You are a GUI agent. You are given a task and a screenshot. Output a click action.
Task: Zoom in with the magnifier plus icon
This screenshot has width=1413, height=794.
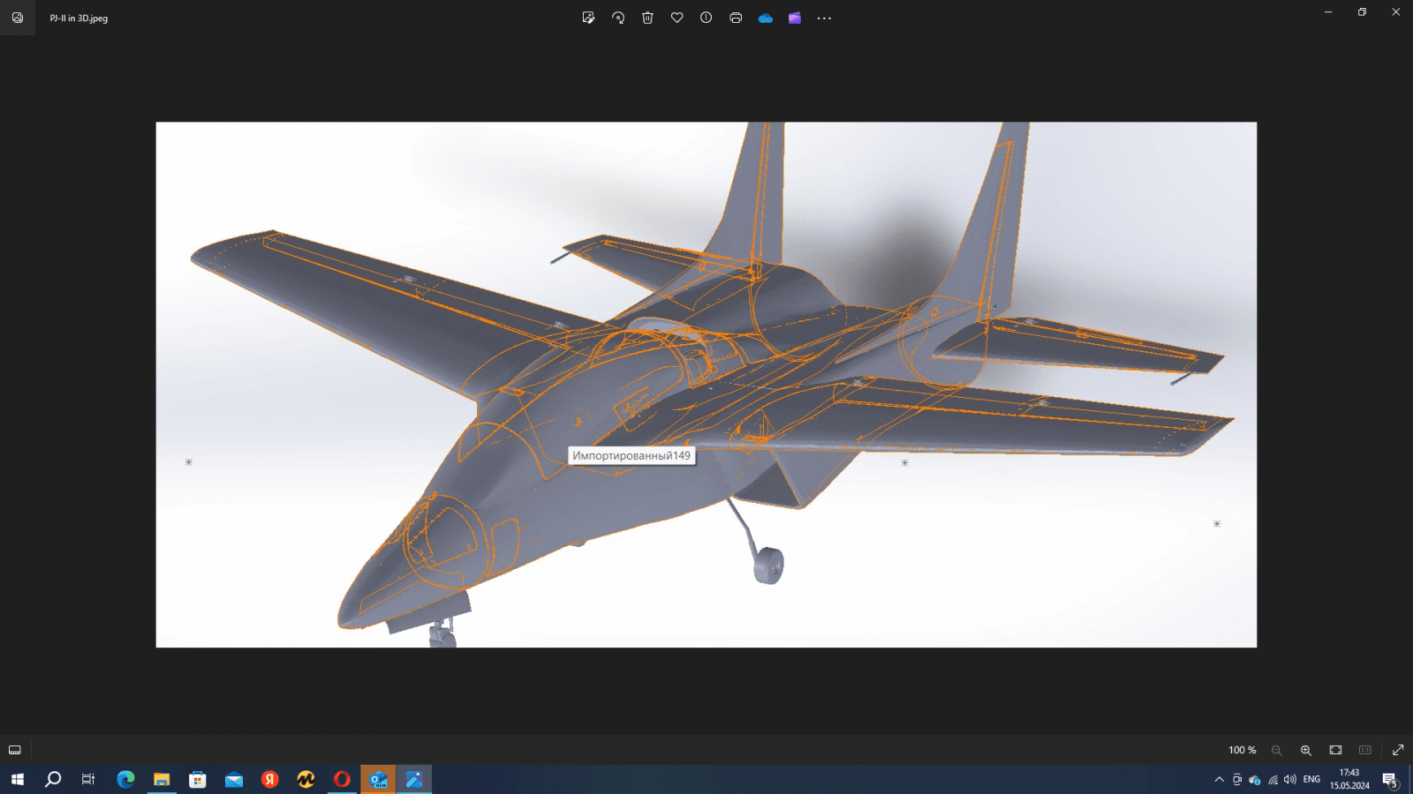coord(1306,750)
